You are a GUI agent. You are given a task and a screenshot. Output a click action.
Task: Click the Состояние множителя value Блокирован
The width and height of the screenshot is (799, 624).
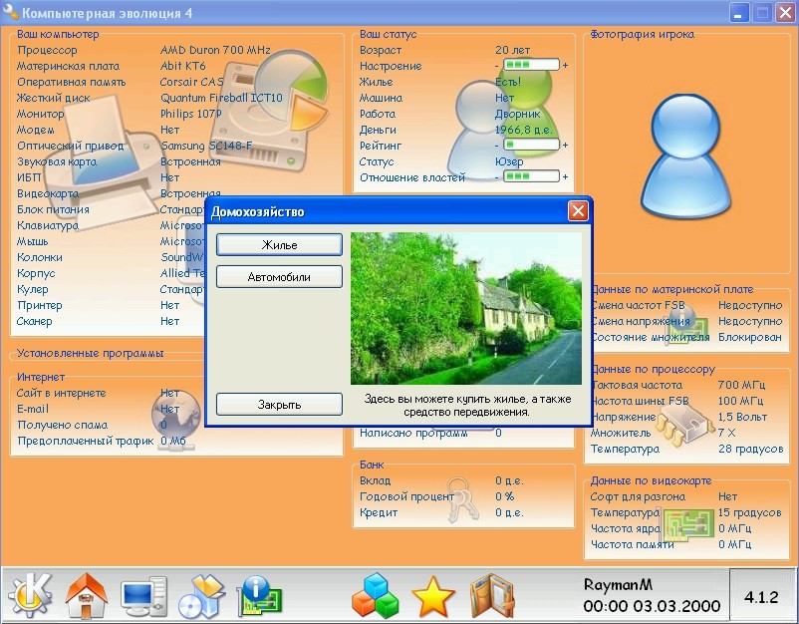pos(750,337)
